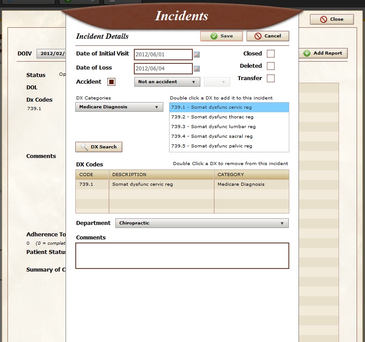Viewport: 365px width, 342px height.
Task: Open the Chiropractic department dropdown
Action: pyautogui.click(x=202, y=223)
